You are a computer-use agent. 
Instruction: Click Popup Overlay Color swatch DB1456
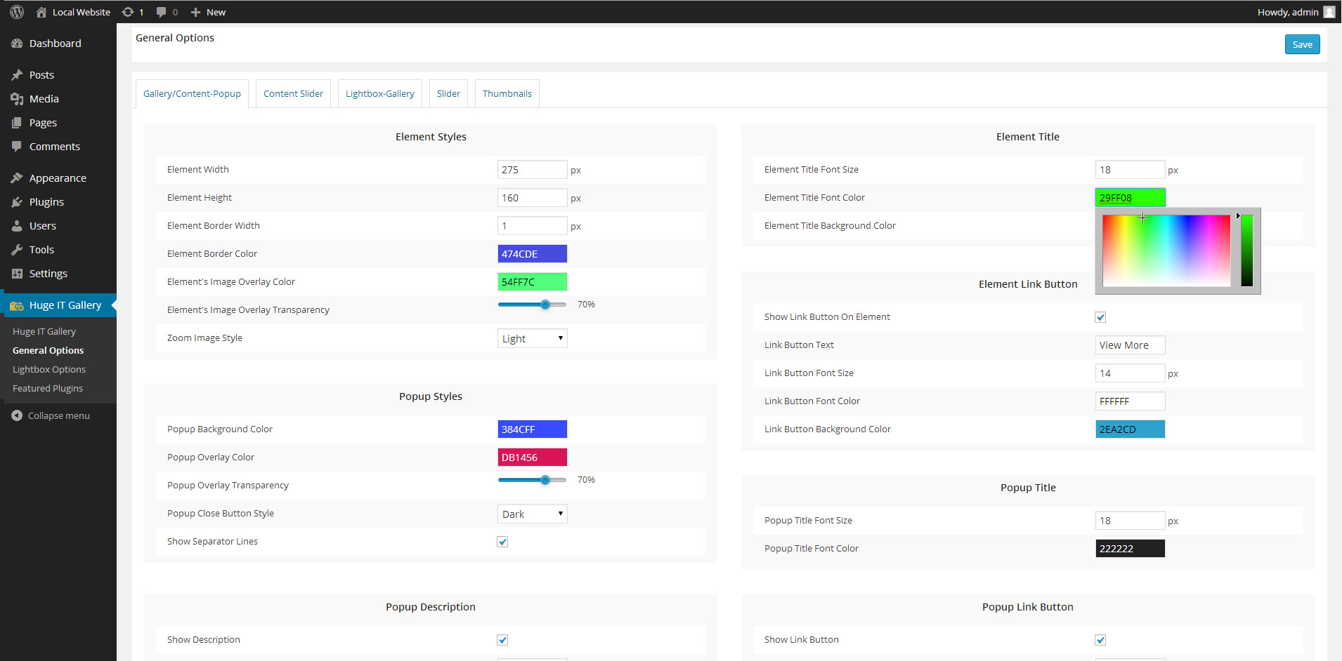pos(533,458)
